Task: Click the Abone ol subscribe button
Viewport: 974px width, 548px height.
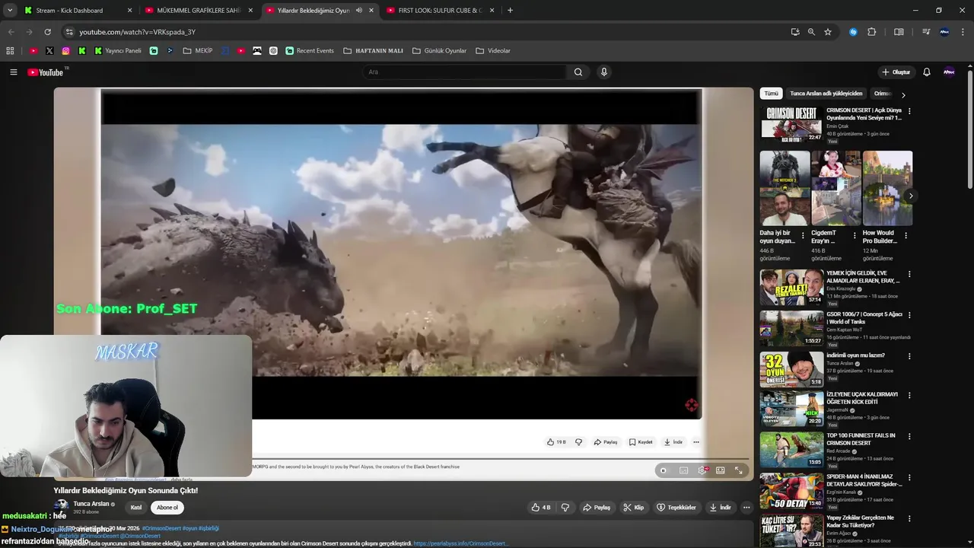Action: coord(167,508)
